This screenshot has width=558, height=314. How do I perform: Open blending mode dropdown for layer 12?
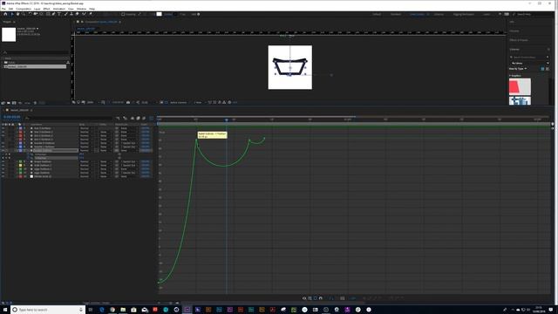pyautogui.click(x=85, y=176)
